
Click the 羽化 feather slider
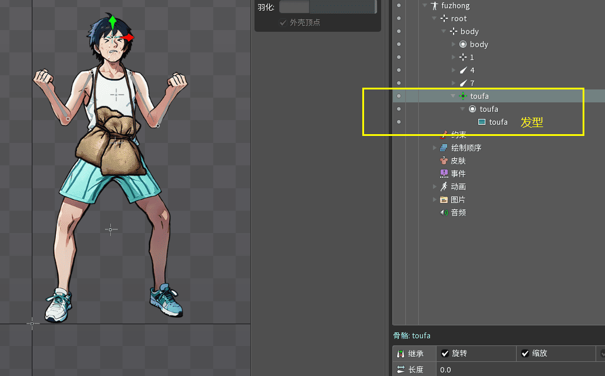327,7
